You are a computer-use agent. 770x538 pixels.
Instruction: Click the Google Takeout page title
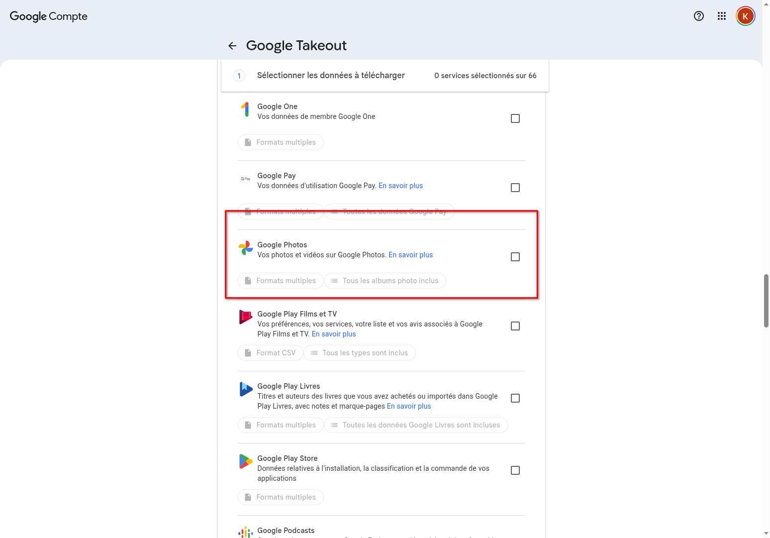point(296,45)
